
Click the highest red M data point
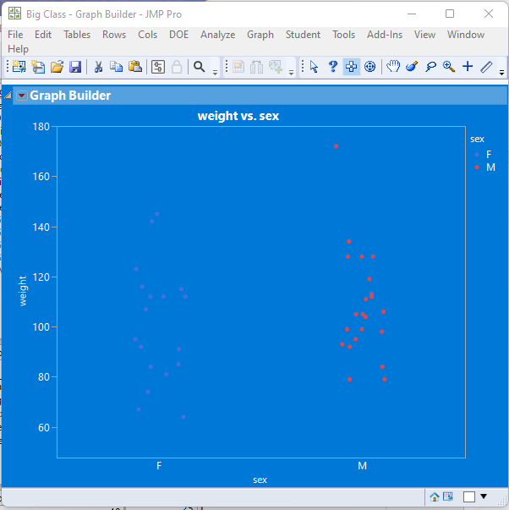(336, 146)
